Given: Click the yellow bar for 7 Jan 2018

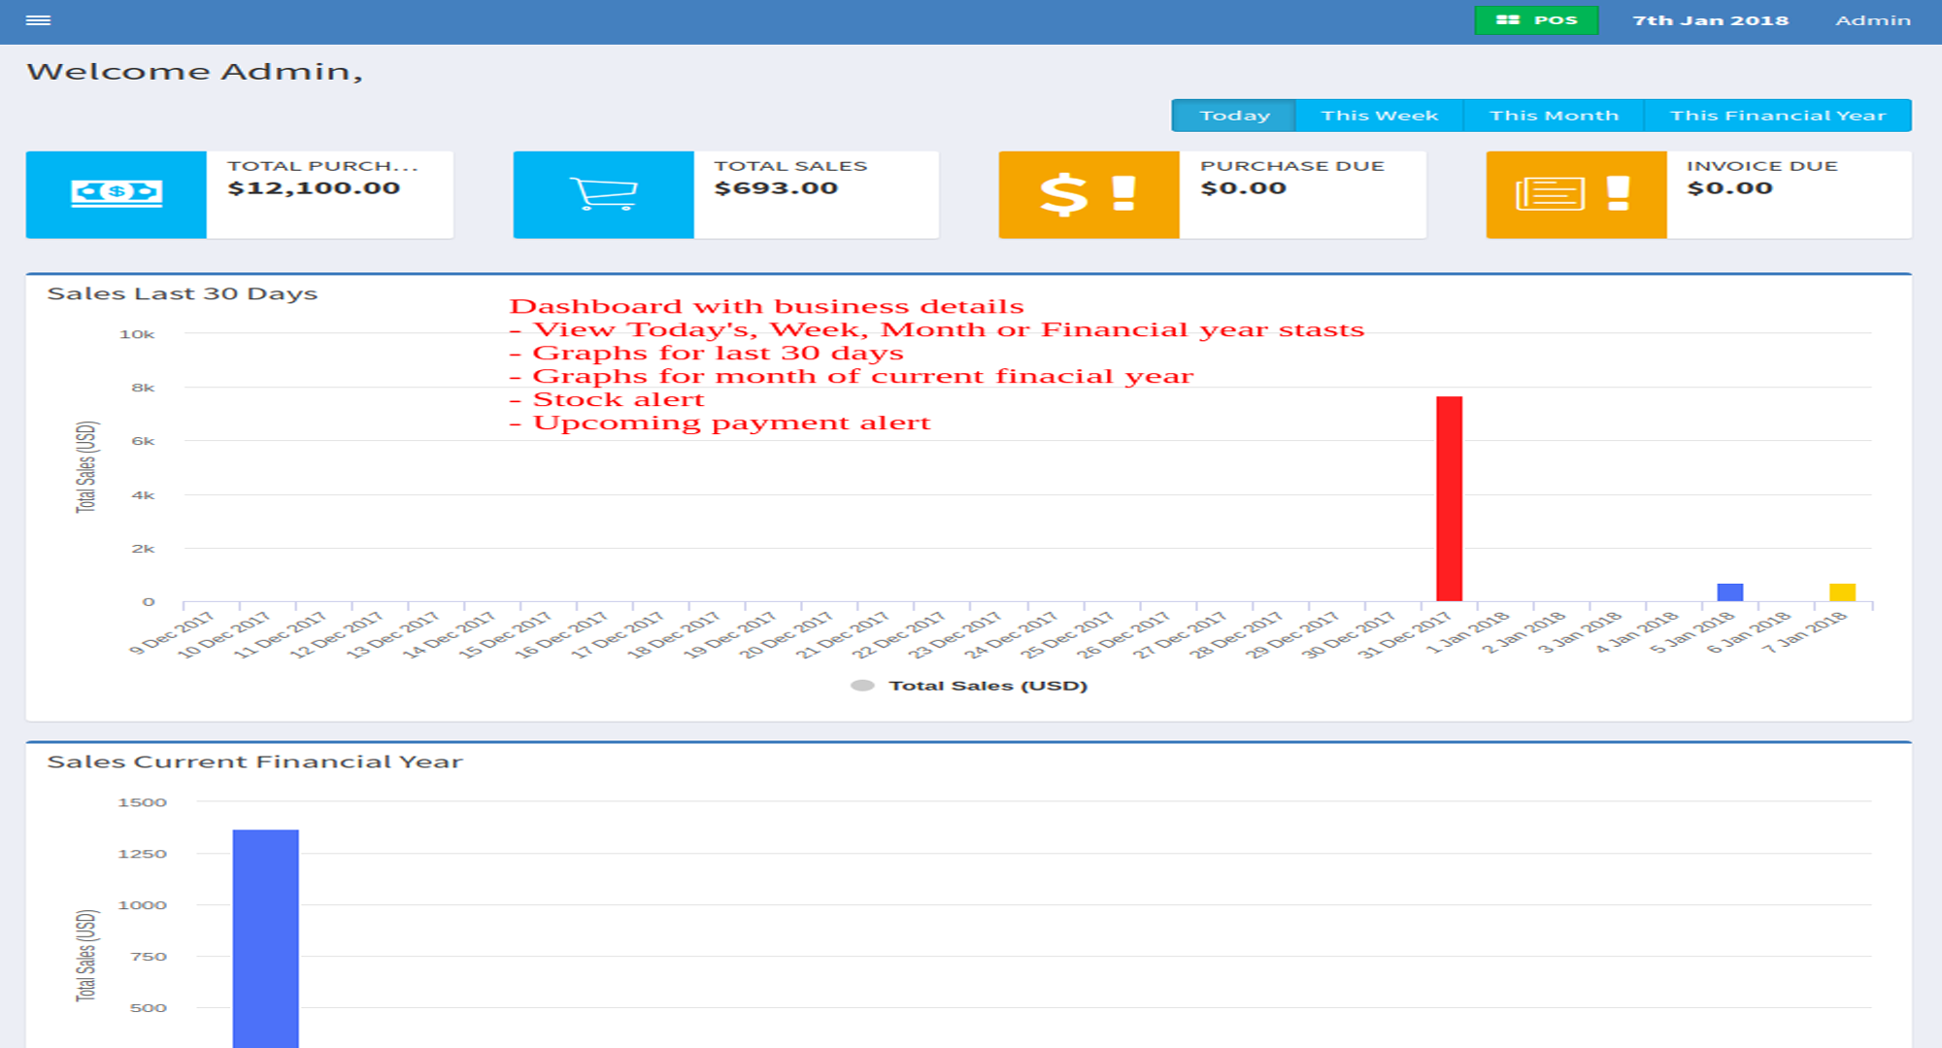Looking at the screenshot, I should pyautogui.click(x=1842, y=592).
